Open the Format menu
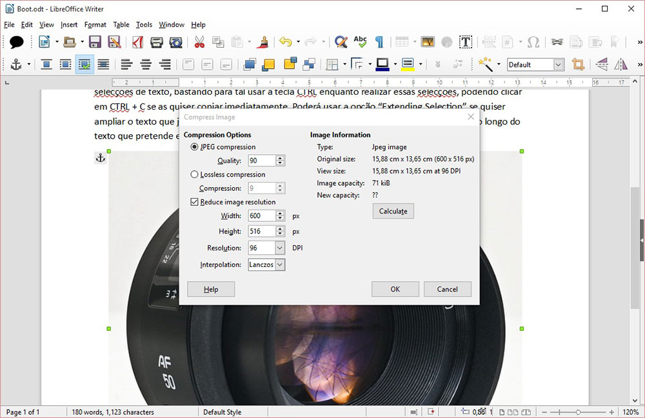Image resolution: width=645 pixels, height=418 pixels. click(95, 25)
